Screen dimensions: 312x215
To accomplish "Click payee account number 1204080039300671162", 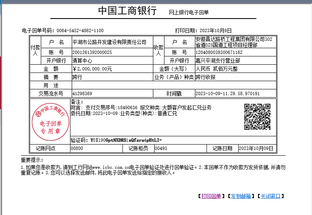I will point(218,53).
